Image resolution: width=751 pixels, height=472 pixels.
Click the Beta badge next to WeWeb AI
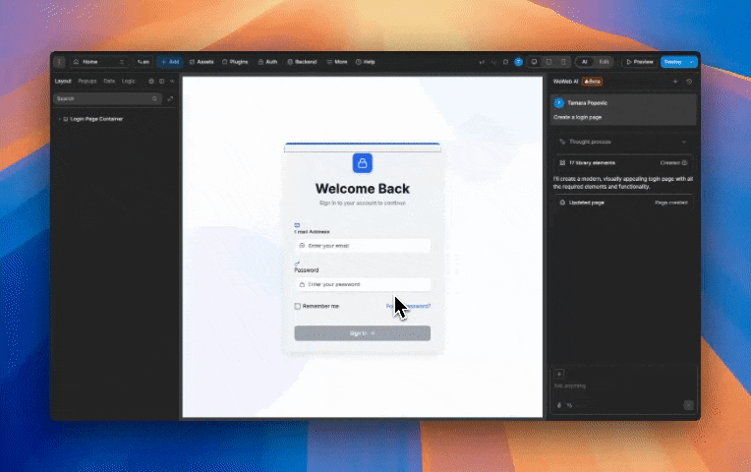(x=593, y=82)
